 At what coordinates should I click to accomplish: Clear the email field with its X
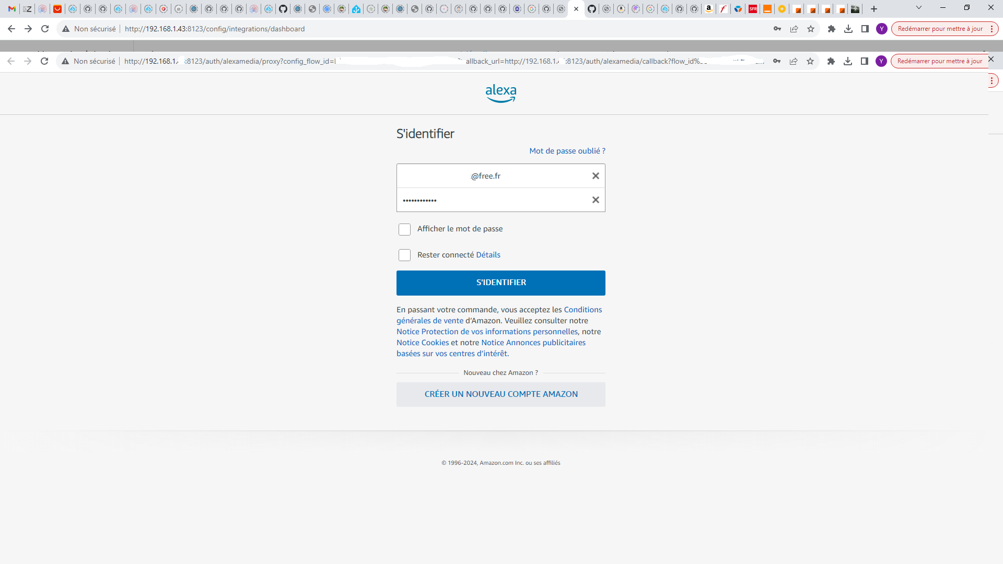[596, 176]
